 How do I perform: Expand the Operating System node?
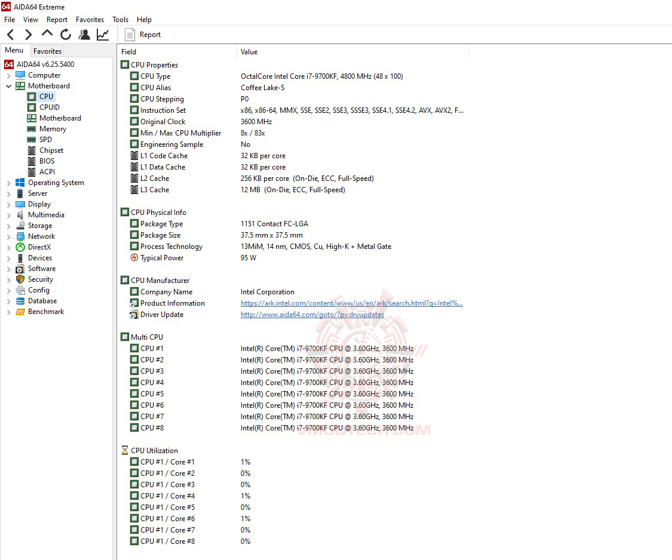[8, 183]
